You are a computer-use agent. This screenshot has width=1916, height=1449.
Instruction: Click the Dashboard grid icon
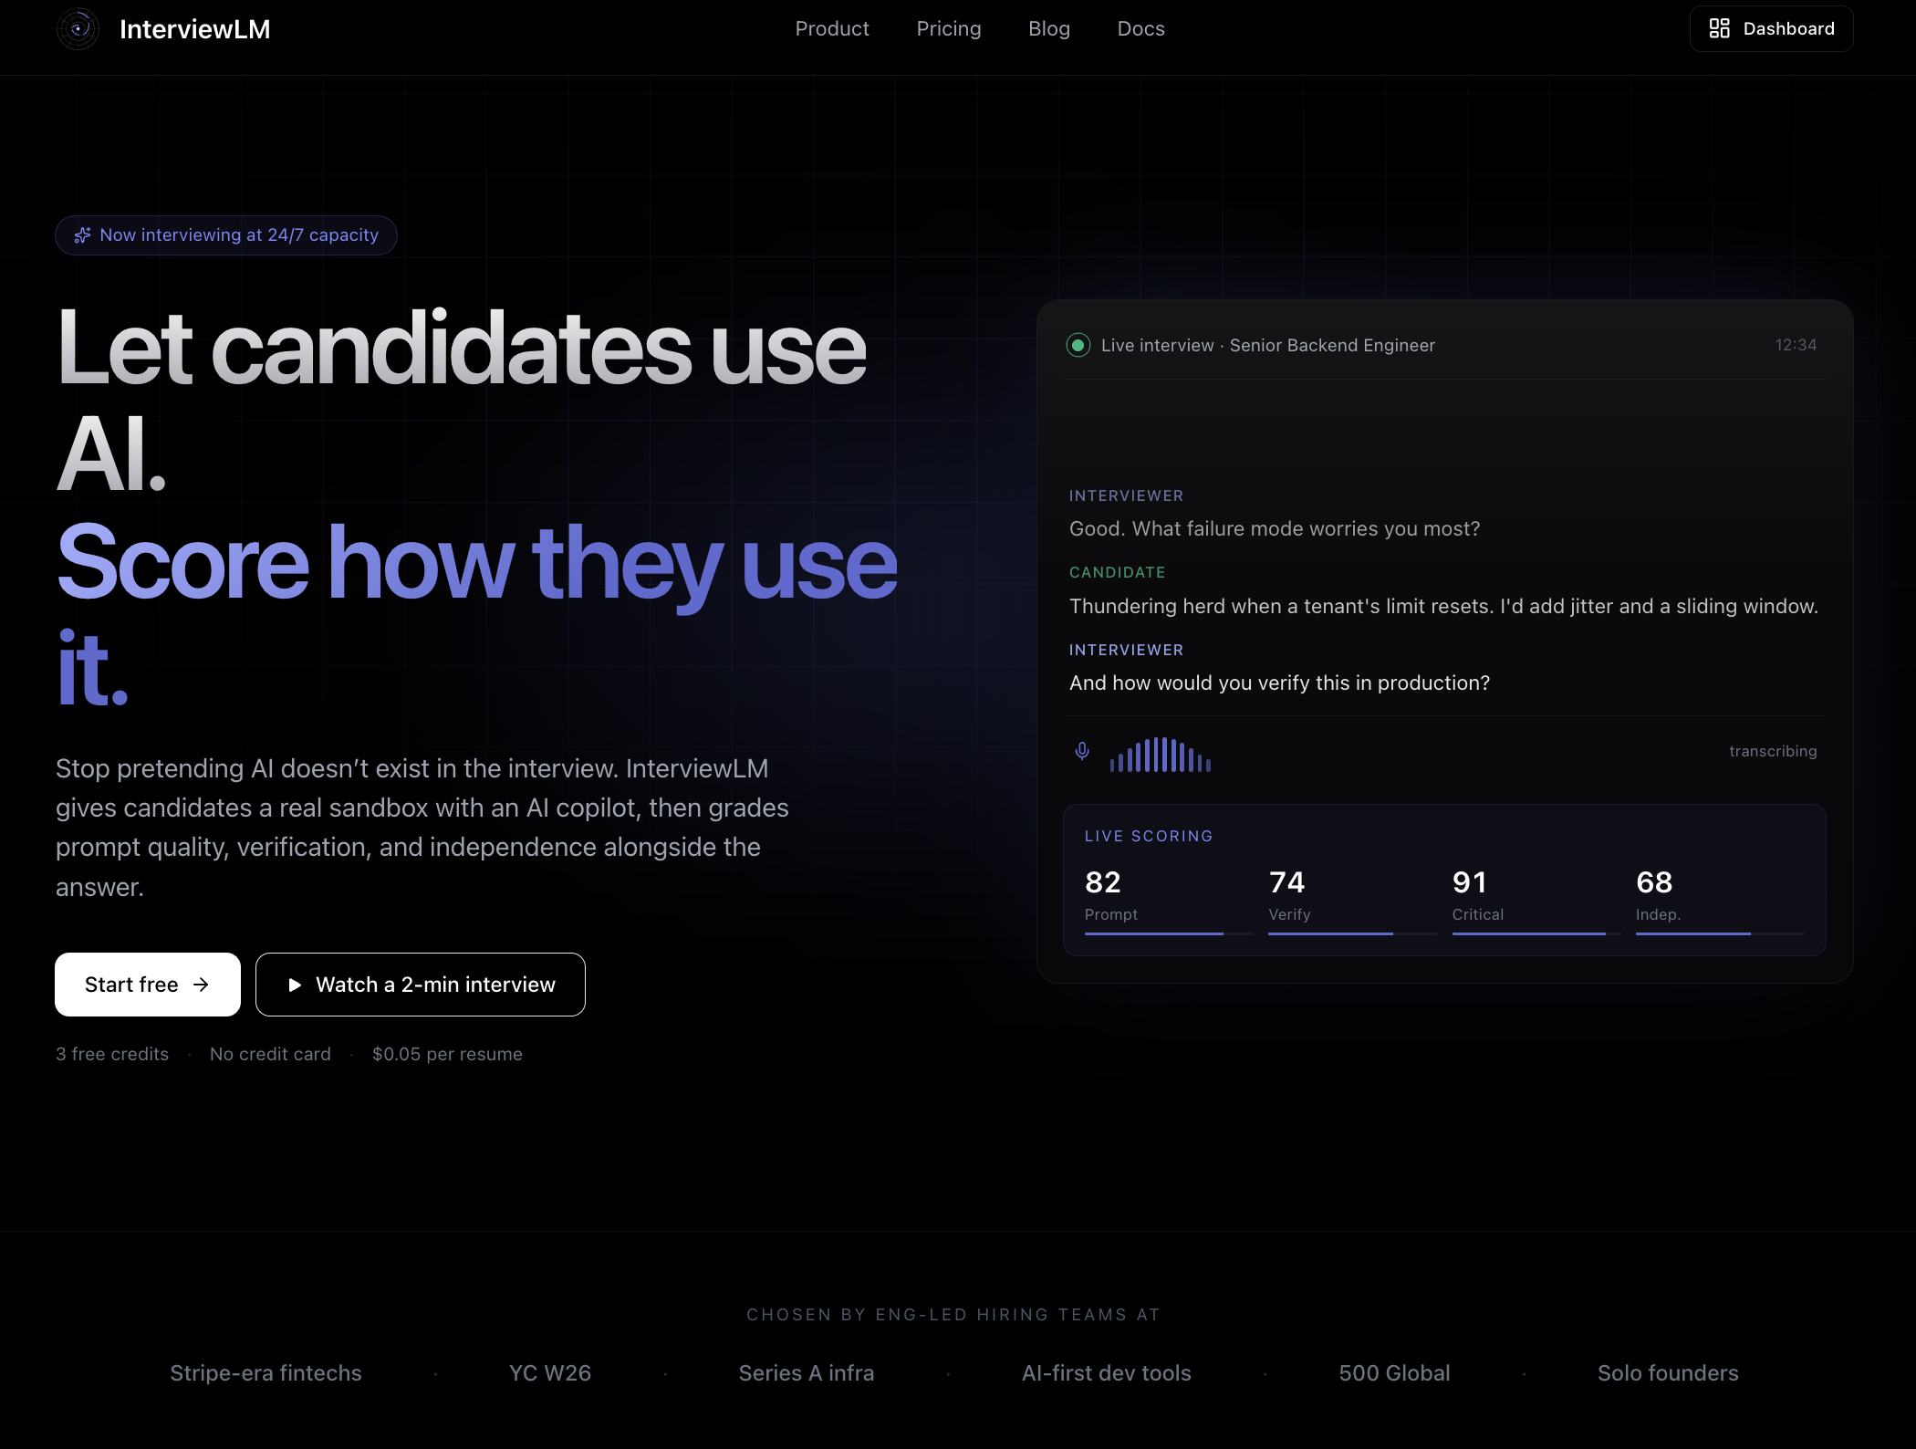1719,29
